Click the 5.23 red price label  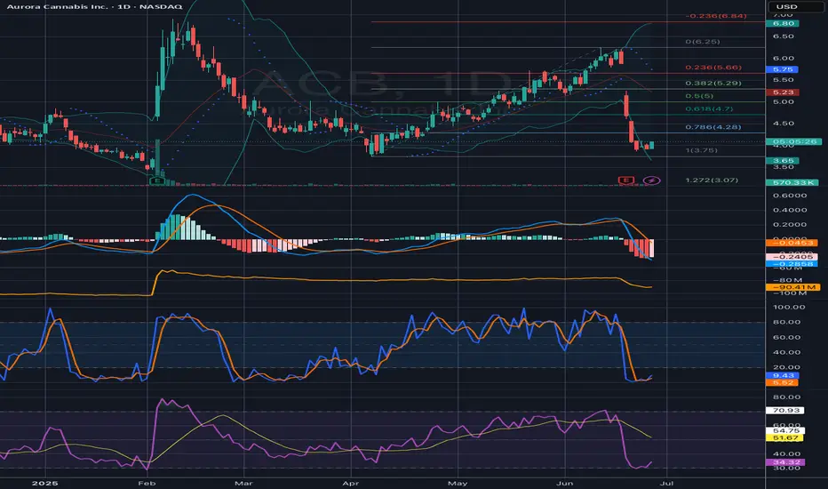[783, 92]
